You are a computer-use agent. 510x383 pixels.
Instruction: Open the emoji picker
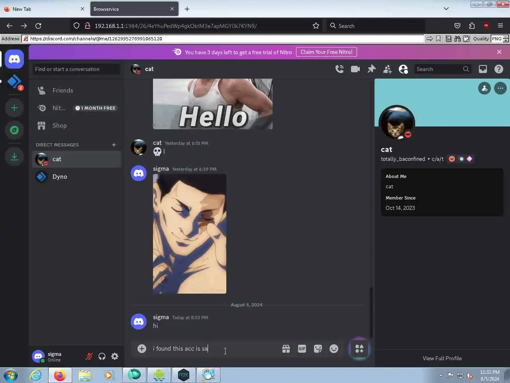point(334,349)
